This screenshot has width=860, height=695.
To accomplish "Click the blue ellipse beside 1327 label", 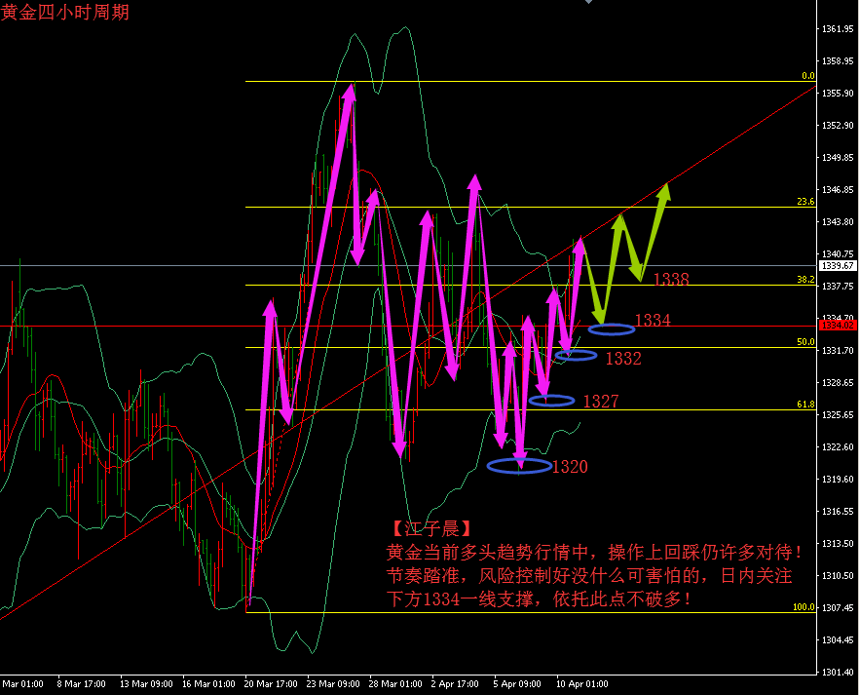I will click(x=551, y=400).
